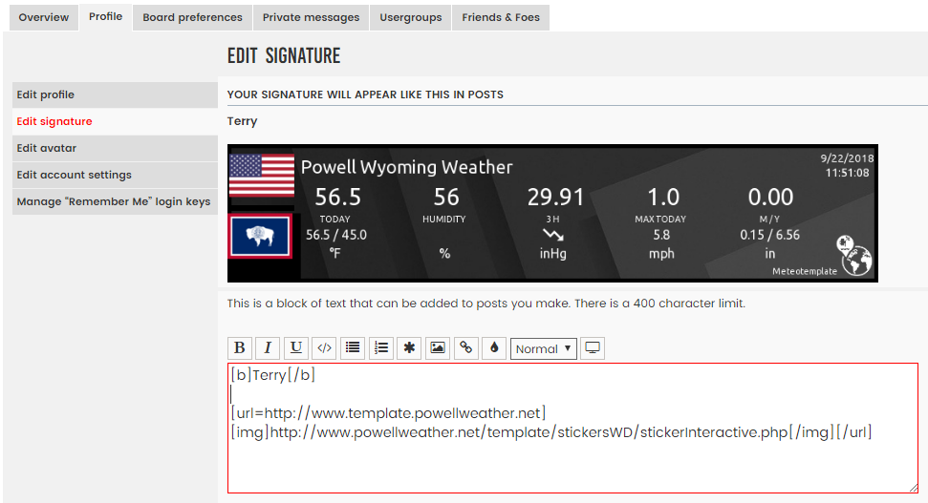Insert image BBCode tag

(438, 348)
